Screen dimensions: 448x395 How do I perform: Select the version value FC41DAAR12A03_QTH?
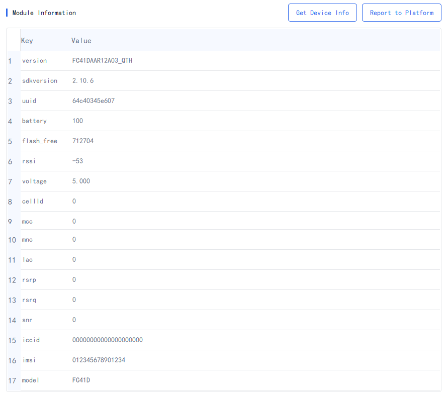pyautogui.click(x=102, y=60)
